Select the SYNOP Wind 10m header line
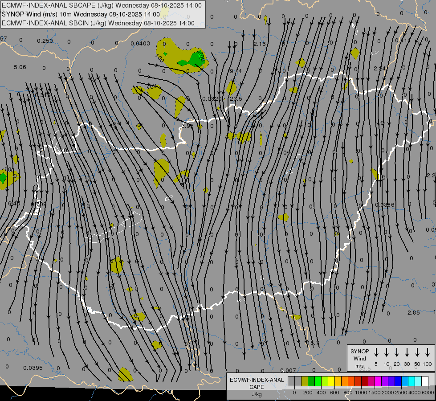The image size is (436, 401). (x=81, y=14)
